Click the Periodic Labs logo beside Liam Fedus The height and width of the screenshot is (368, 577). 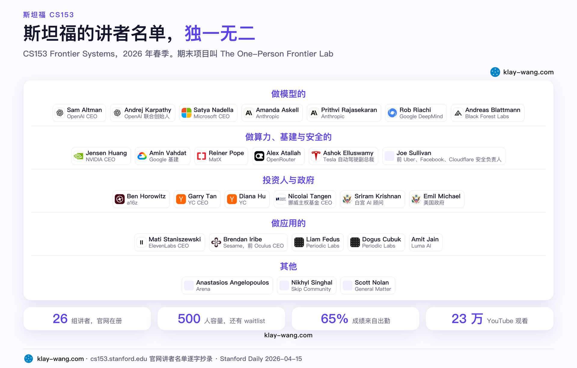[x=299, y=242]
